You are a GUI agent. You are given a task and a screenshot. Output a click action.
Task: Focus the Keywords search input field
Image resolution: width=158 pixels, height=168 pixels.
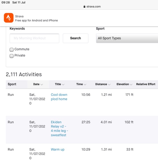pos(34,38)
